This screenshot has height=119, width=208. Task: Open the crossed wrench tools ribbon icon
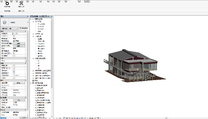(x=21, y=3)
